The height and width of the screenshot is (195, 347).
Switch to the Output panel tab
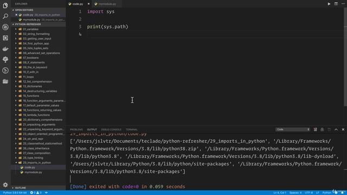(x=92, y=129)
